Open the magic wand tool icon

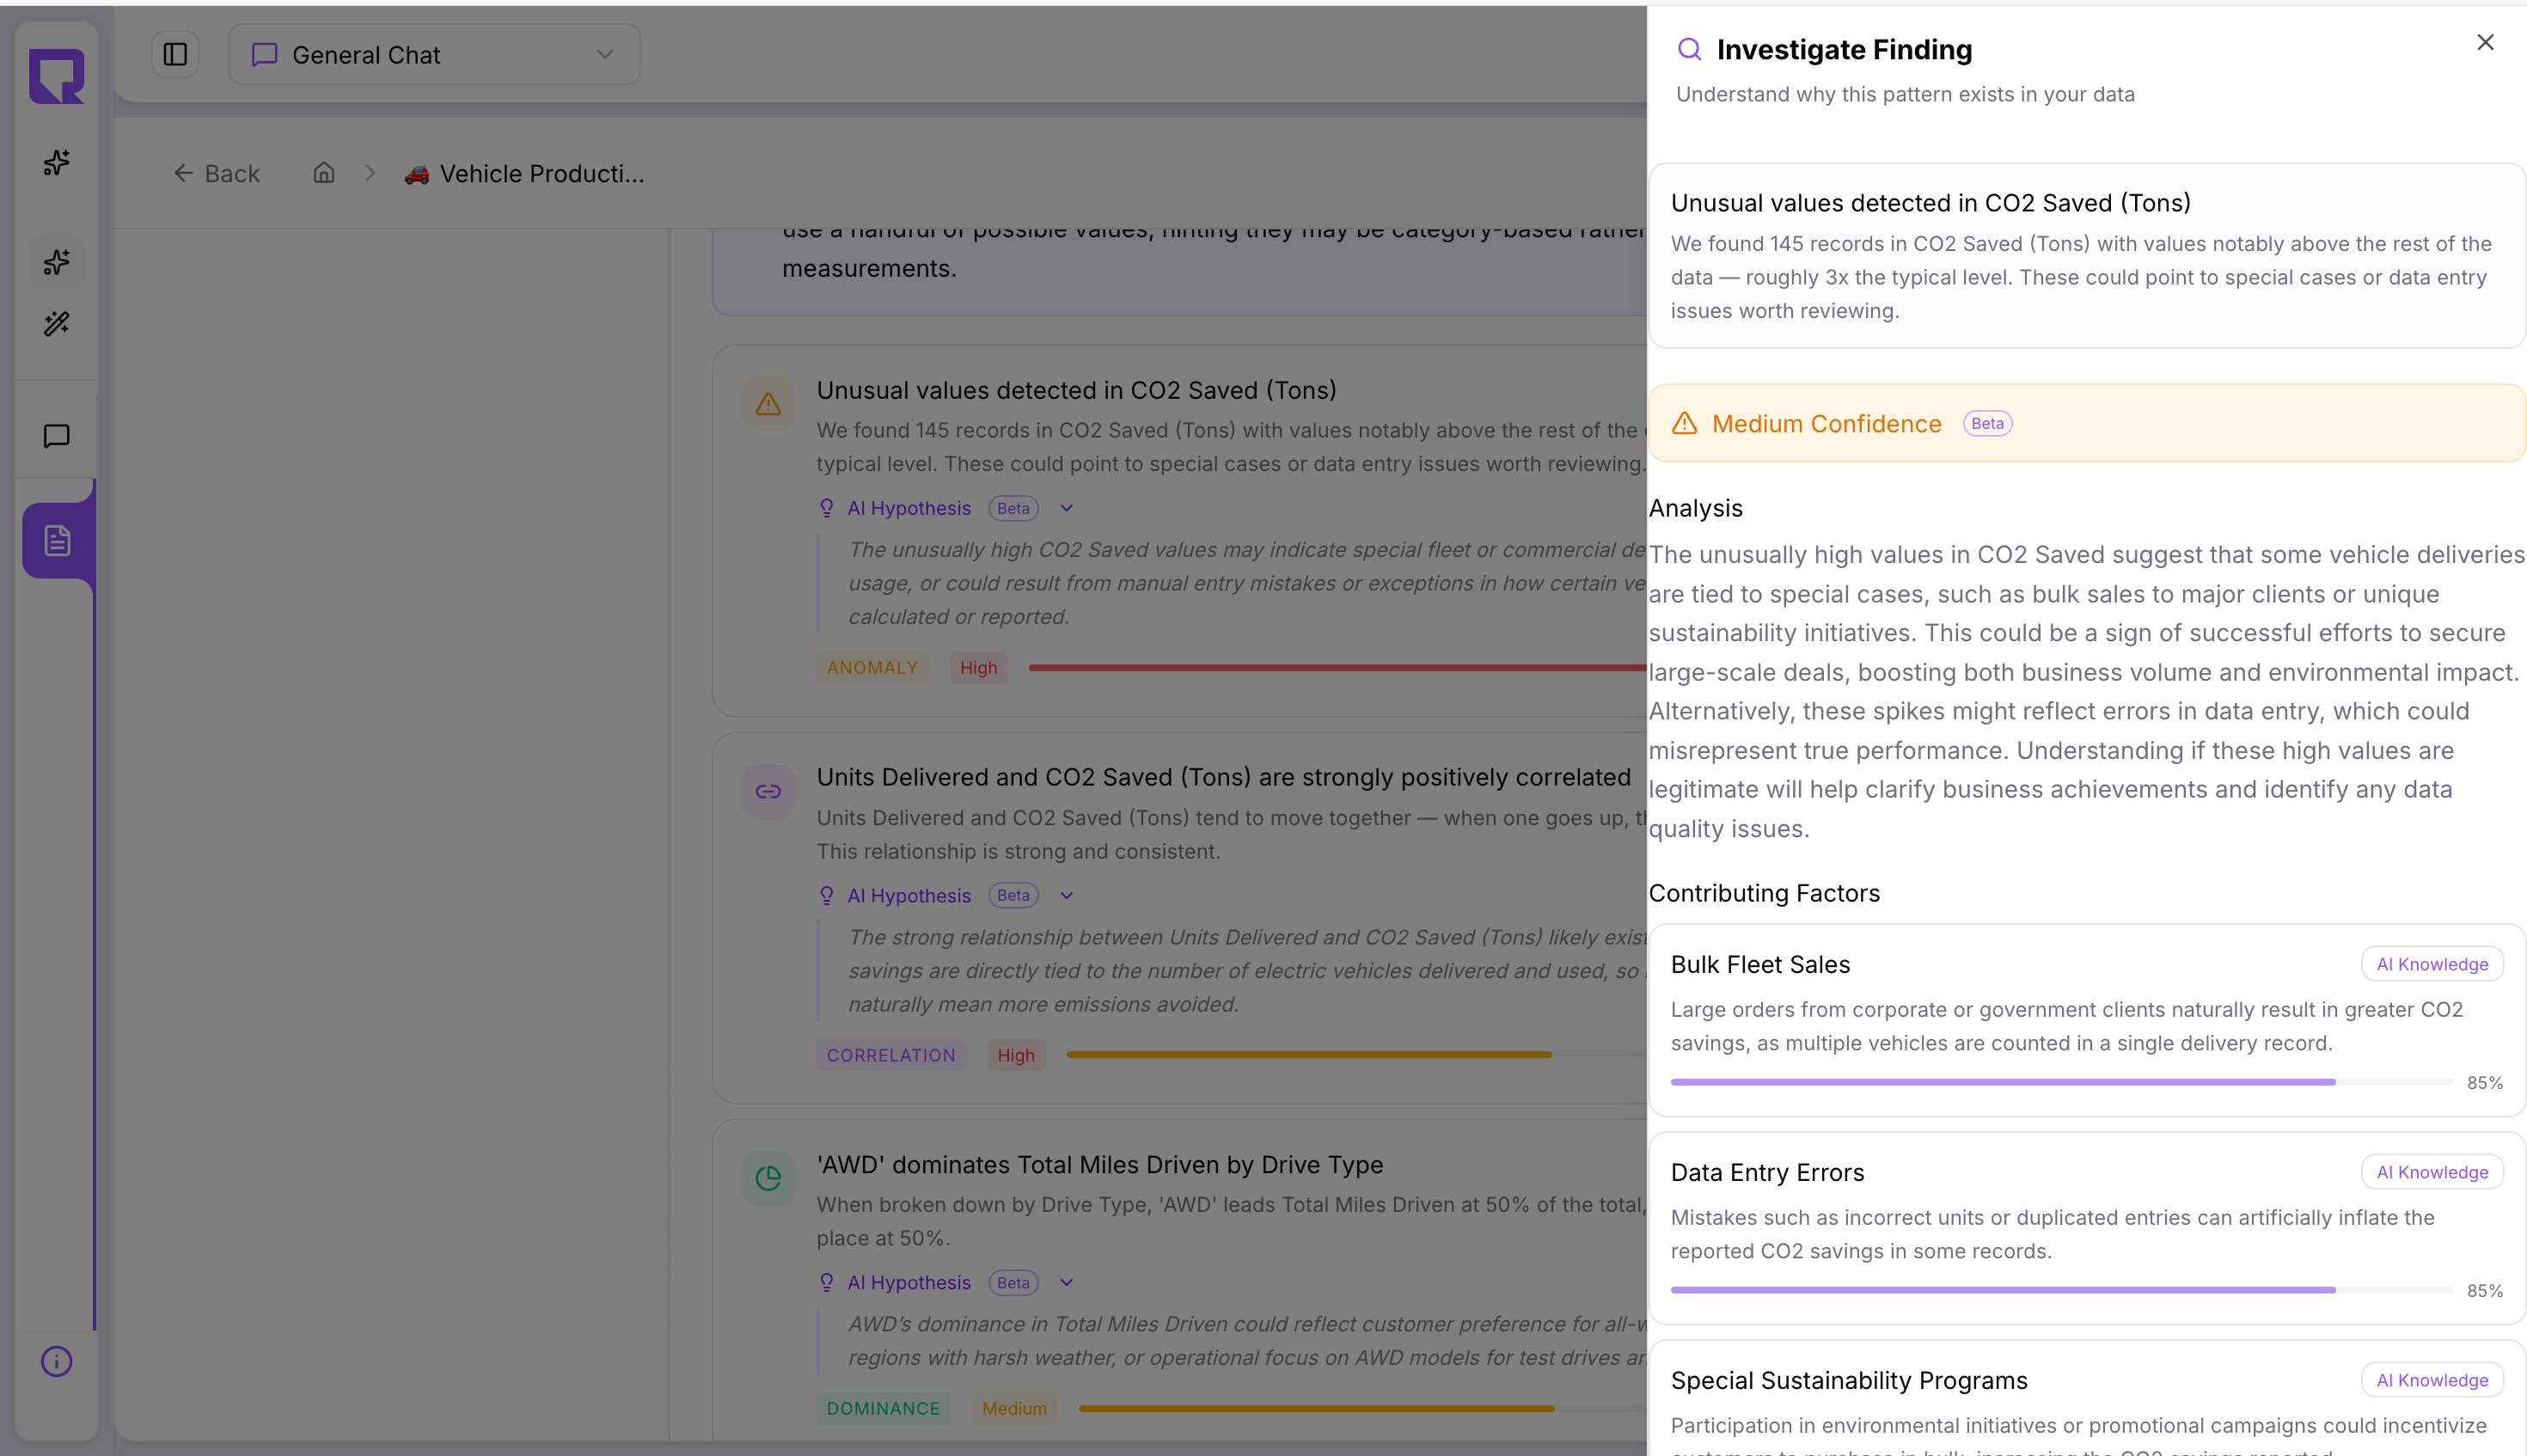pos(56,324)
